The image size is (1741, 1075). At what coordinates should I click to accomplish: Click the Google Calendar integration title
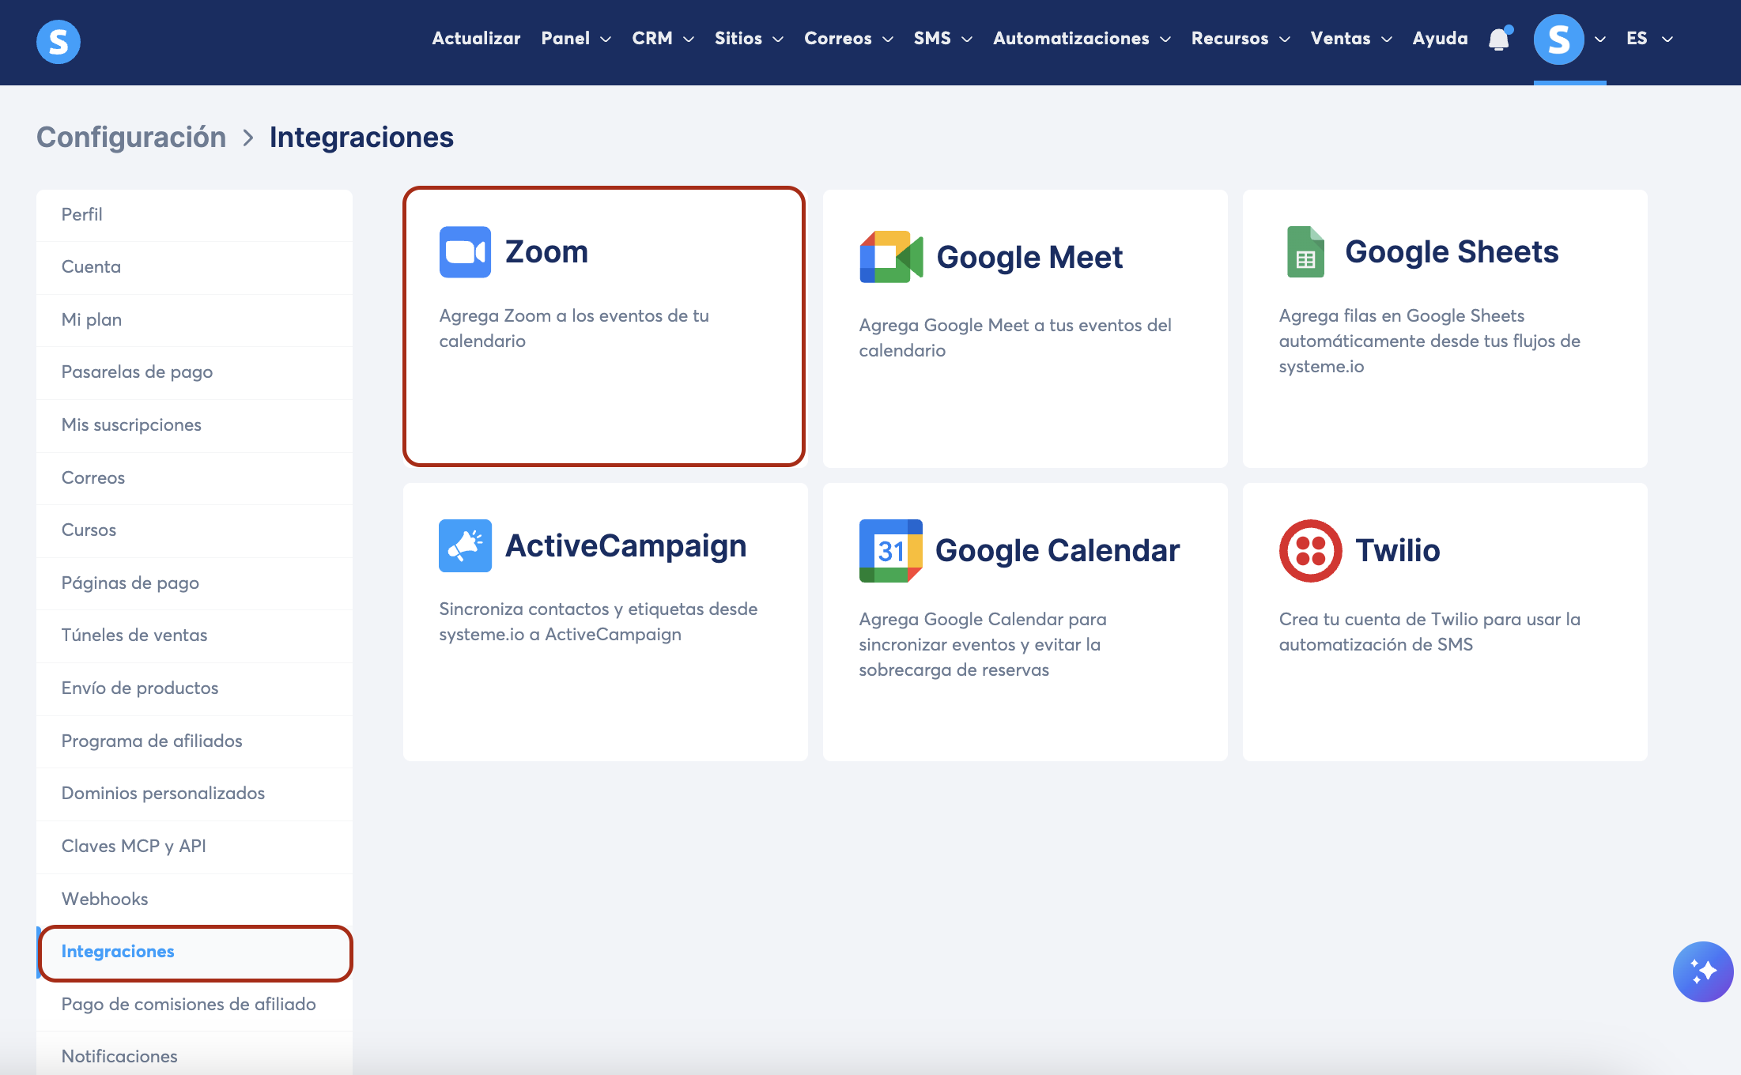pyautogui.click(x=1057, y=551)
